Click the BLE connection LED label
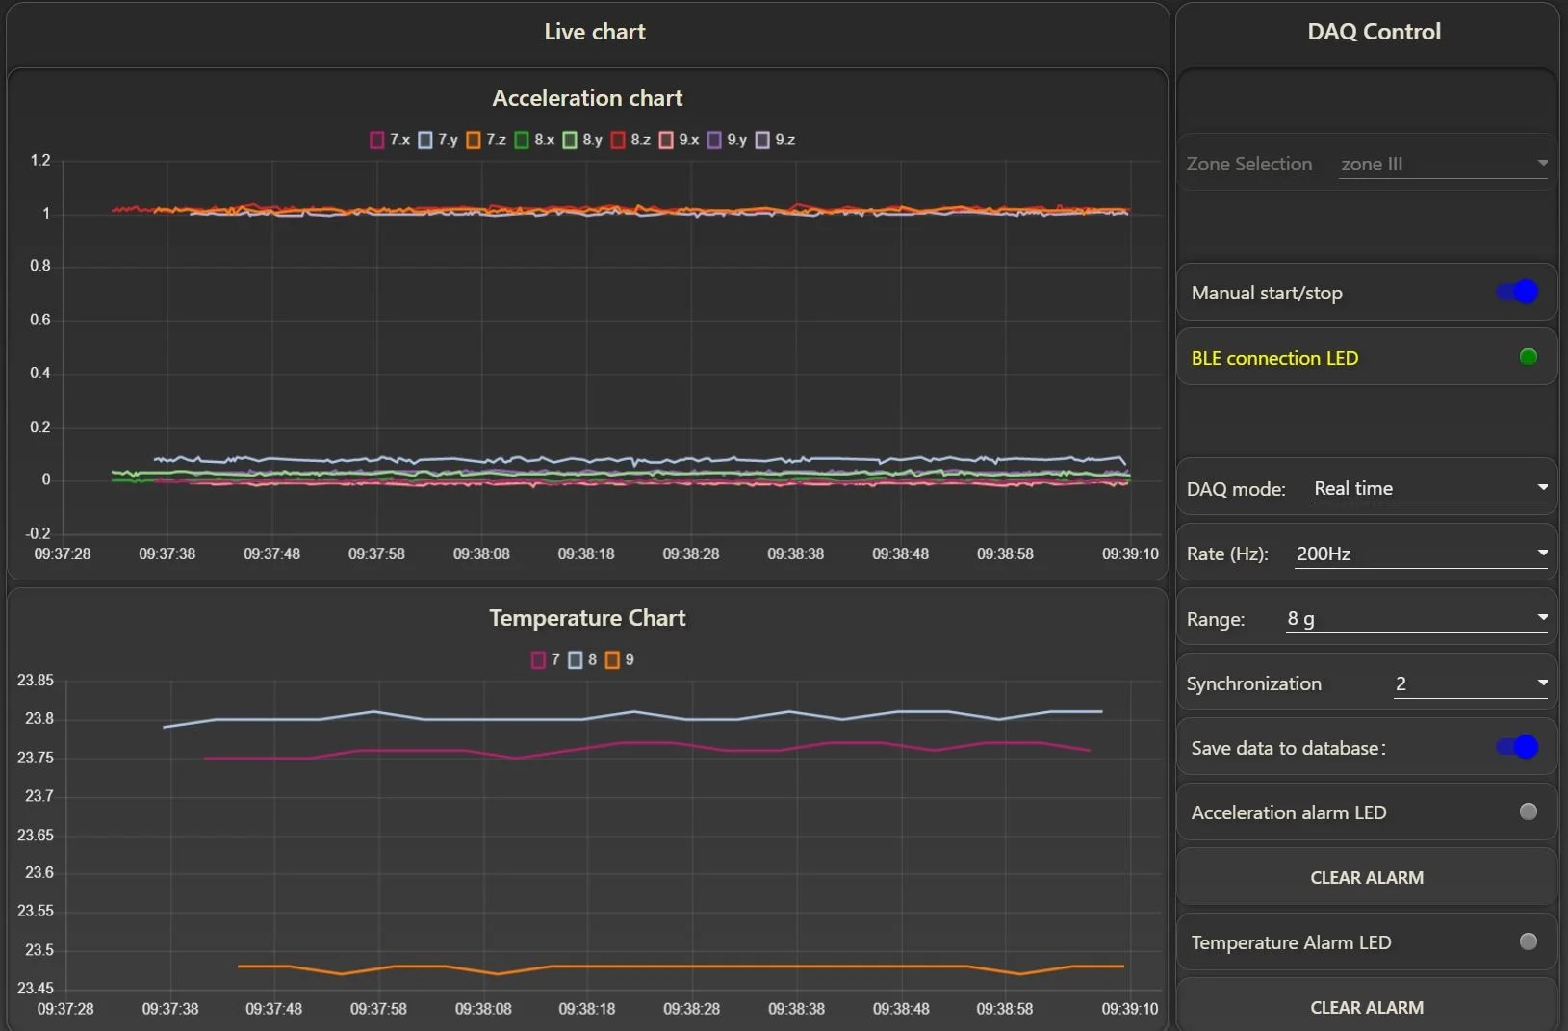Image resolution: width=1568 pixels, height=1031 pixels. click(1274, 358)
